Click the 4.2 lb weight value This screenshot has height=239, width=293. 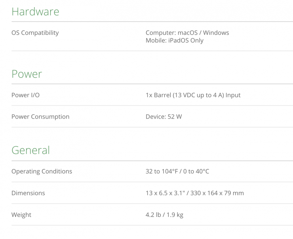pyautogui.click(x=154, y=215)
